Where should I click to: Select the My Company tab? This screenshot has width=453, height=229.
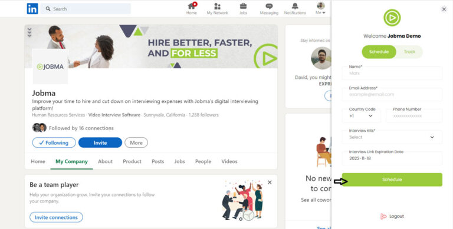pyautogui.click(x=71, y=161)
